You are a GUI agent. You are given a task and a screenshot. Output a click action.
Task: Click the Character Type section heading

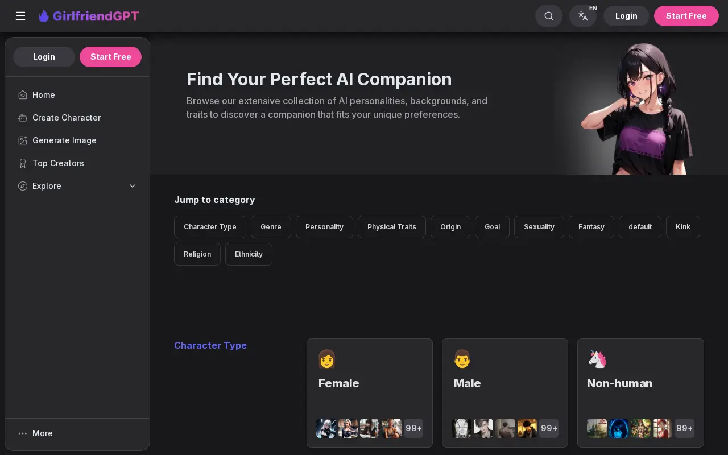pos(210,345)
